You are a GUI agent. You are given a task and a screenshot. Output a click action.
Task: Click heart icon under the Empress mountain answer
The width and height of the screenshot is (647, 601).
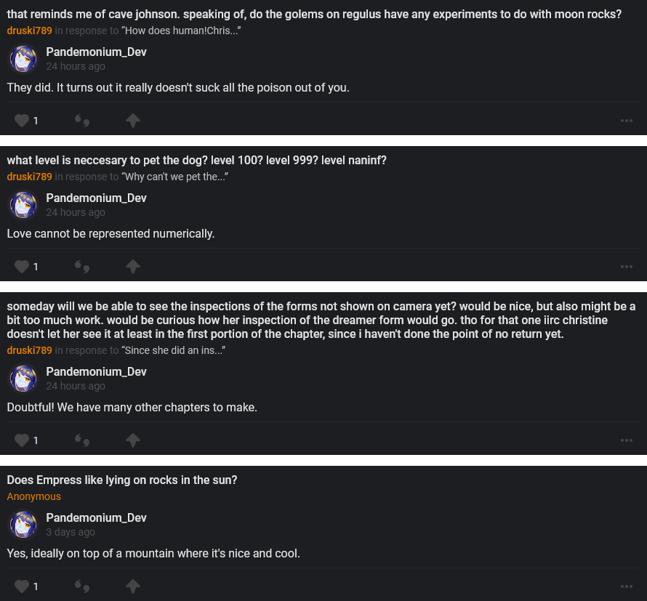[22, 586]
